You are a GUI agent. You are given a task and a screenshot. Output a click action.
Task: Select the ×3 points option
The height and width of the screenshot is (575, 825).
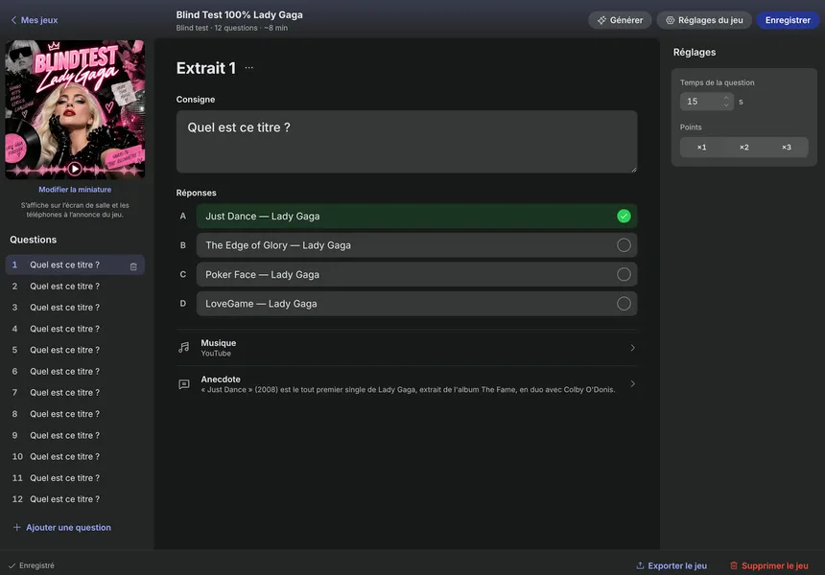pos(786,148)
